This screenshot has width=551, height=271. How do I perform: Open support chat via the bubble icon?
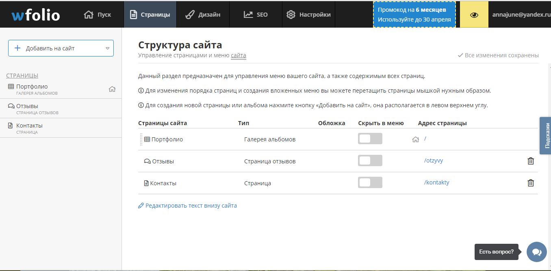coord(536,252)
